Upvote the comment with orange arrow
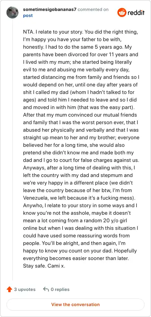Screen dimensions: 151x317 tap(9, 289)
